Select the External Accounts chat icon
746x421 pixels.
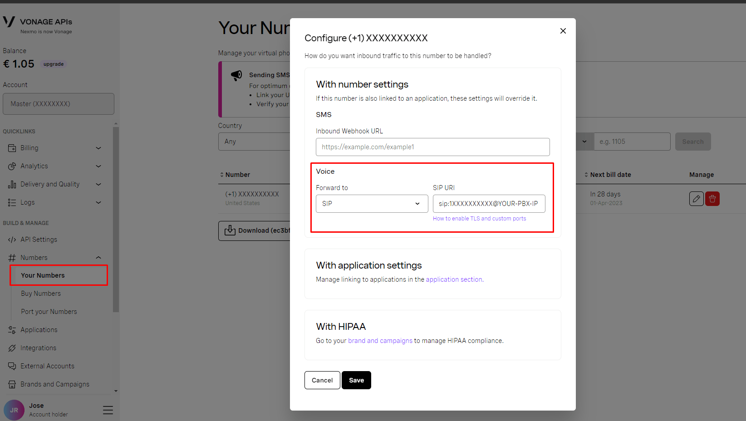[x=12, y=366]
